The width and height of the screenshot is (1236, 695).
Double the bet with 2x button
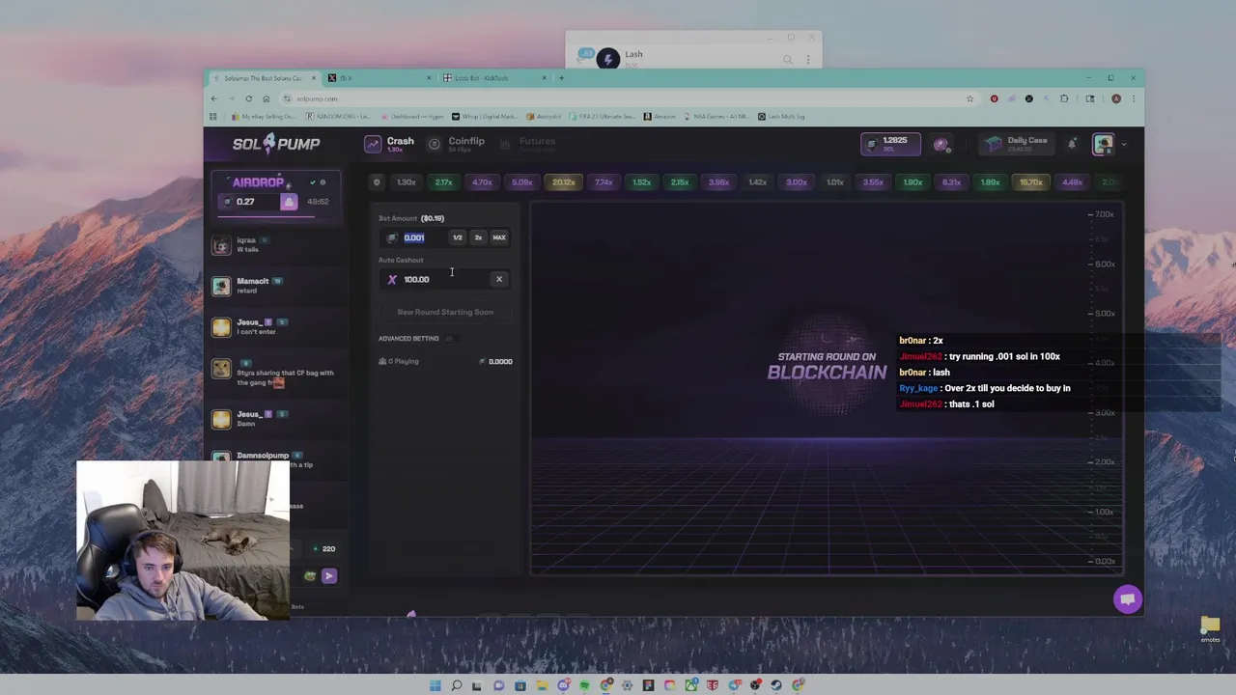pyautogui.click(x=478, y=237)
